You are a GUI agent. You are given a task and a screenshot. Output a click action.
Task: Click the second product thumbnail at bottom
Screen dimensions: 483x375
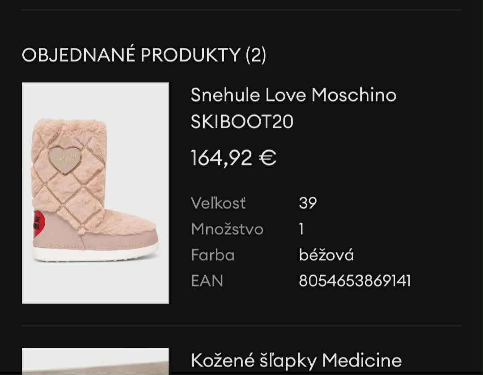[x=95, y=362]
